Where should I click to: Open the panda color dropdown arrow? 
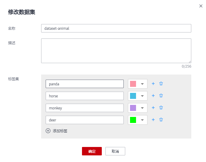[x=142, y=84]
